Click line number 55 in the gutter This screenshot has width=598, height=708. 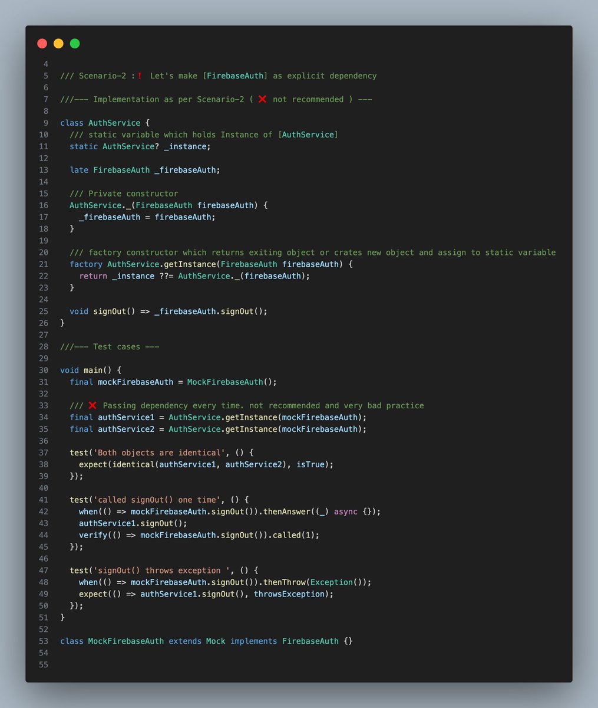pos(44,665)
